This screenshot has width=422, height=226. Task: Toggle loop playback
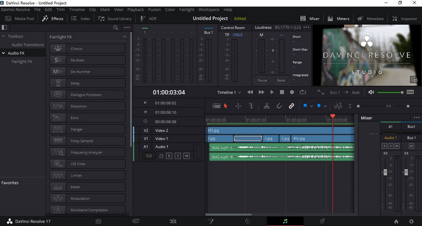coord(303,92)
